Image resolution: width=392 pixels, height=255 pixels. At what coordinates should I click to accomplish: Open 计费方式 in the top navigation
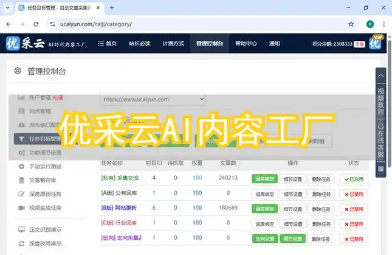click(x=173, y=43)
